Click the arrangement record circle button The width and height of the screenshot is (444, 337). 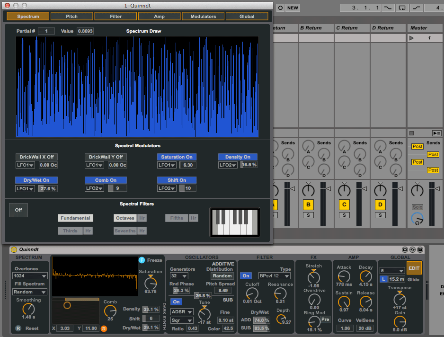click(x=280, y=8)
